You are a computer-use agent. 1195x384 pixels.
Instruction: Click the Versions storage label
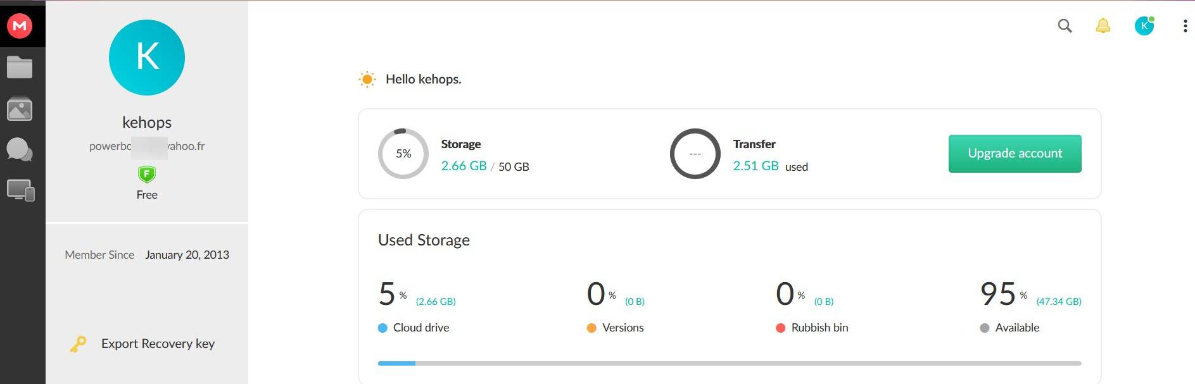pyautogui.click(x=623, y=328)
